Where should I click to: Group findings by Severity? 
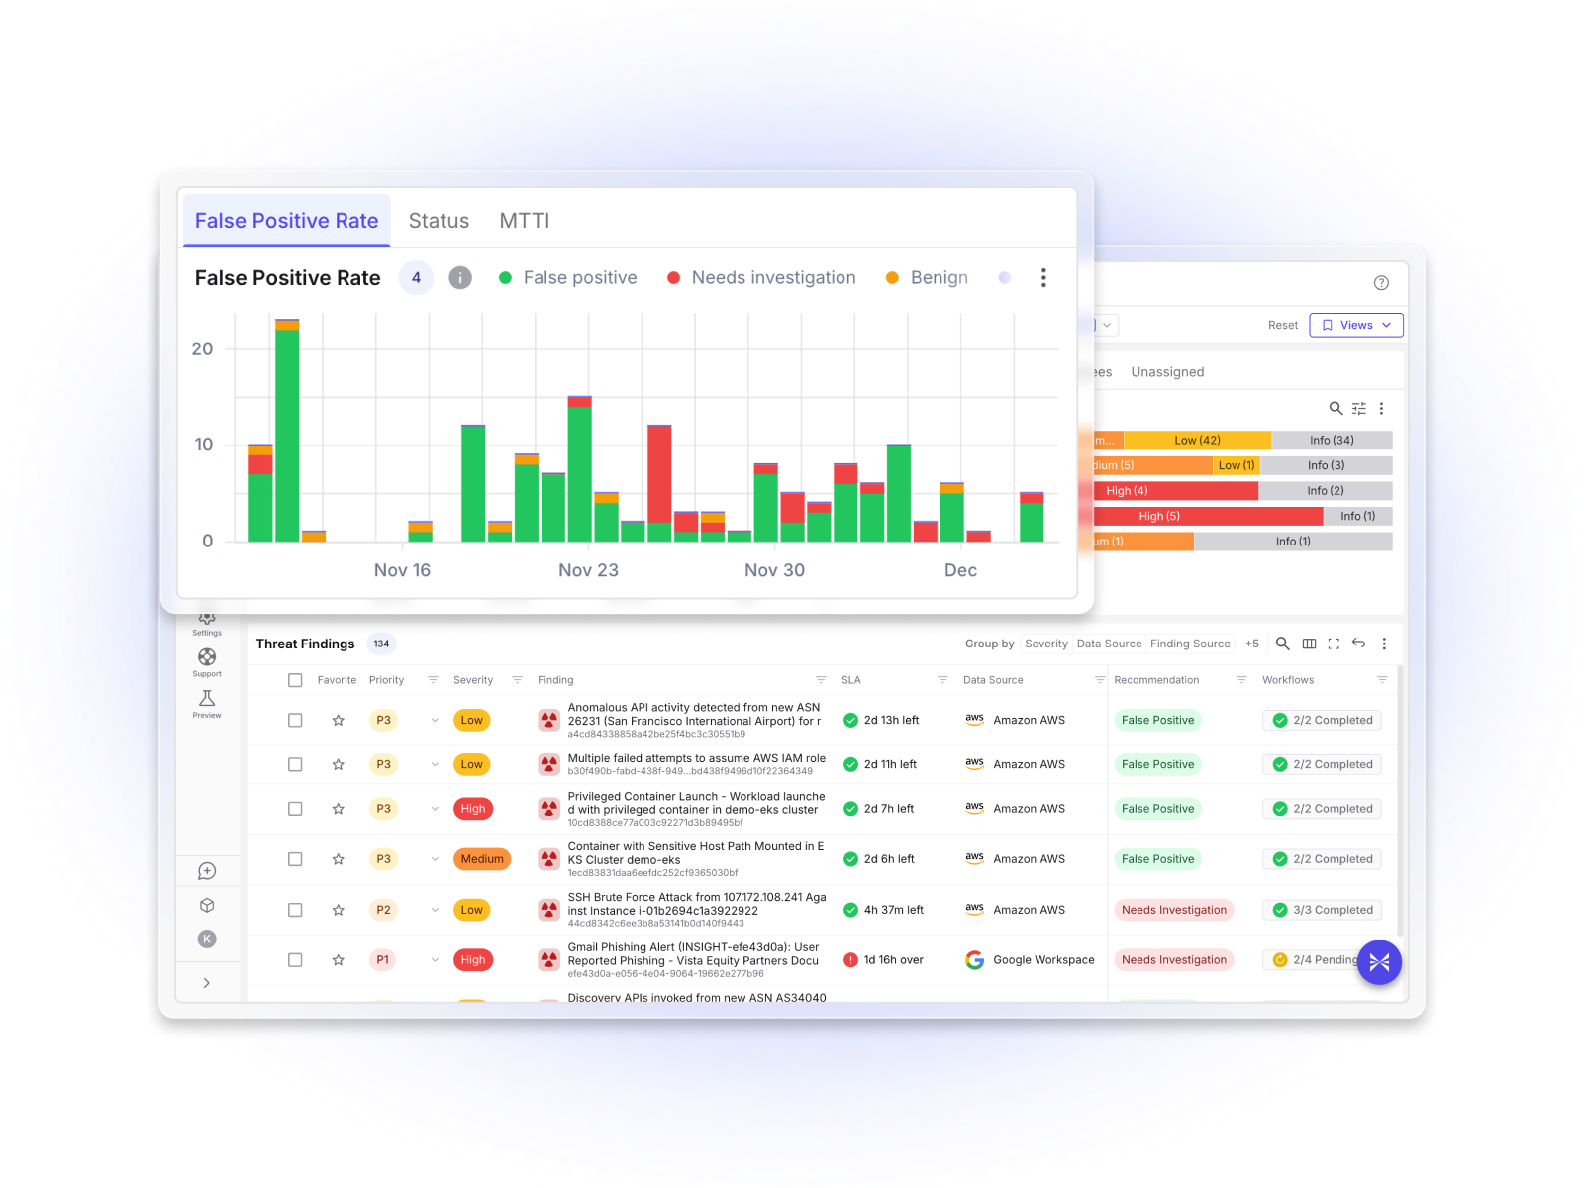tap(1046, 643)
